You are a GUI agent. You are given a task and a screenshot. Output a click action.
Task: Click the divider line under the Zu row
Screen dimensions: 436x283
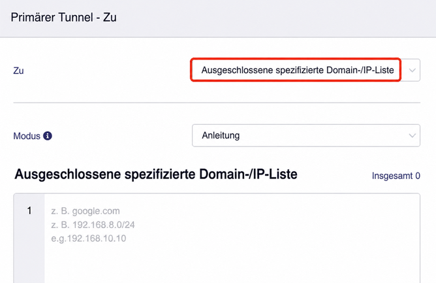(217, 103)
